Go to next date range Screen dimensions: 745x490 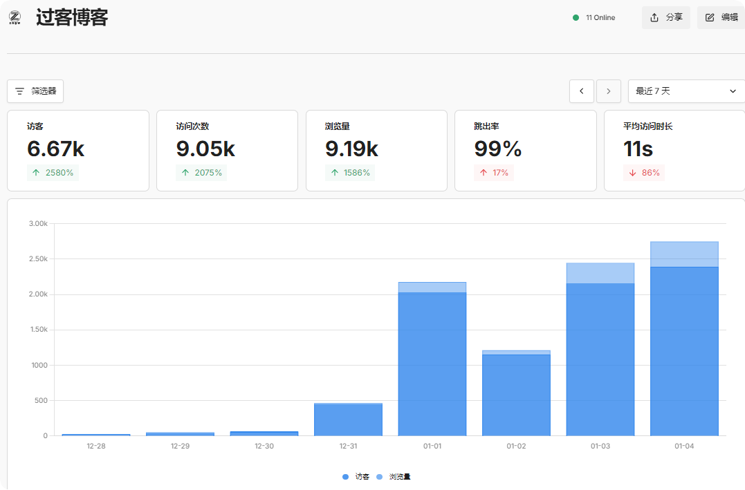(609, 91)
